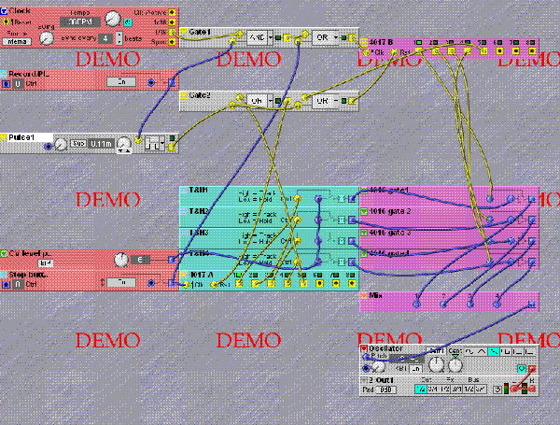Toggle the Oscillator KBT On button
The height and width of the screenshot is (425, 560).
coord(416,369)
